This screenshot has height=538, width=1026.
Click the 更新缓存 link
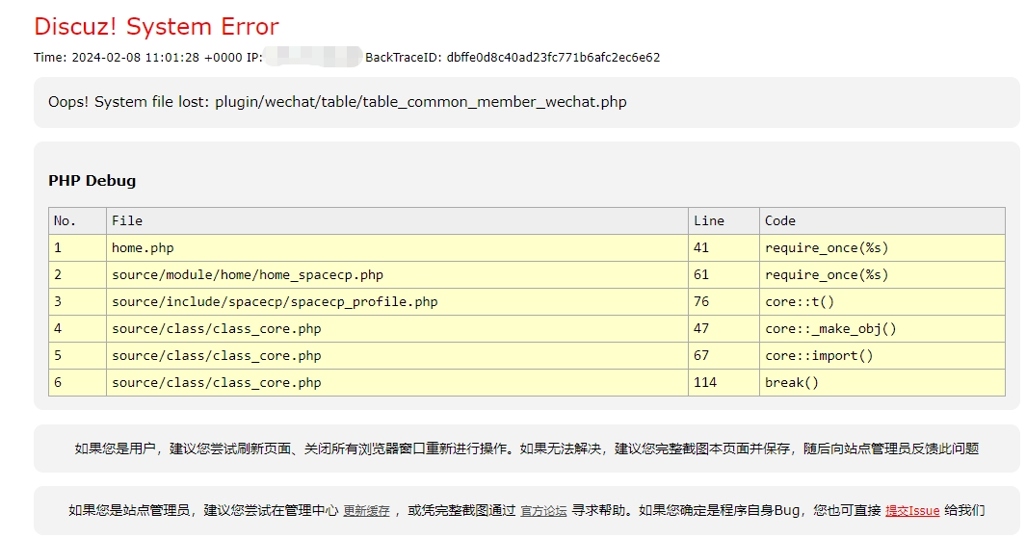point(366,511)
